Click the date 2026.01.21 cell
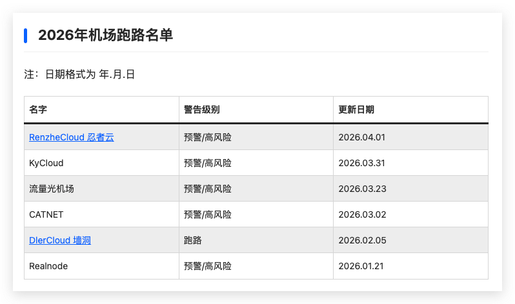 (x=361, y=266)
